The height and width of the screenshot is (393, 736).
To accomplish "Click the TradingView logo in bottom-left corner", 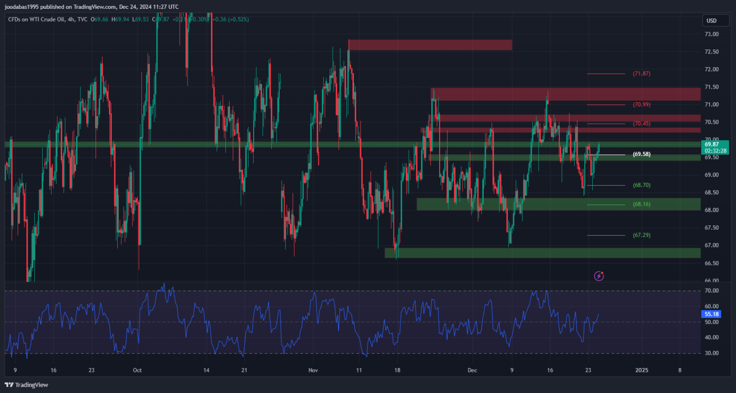I will click(27, 385).
